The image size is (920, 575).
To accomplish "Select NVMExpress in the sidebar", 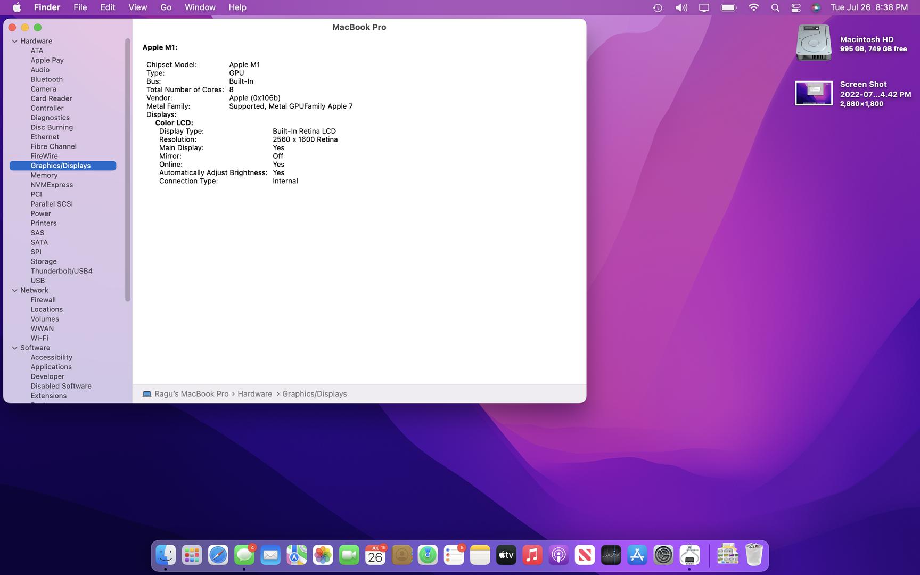I will [x=63, y=185].
